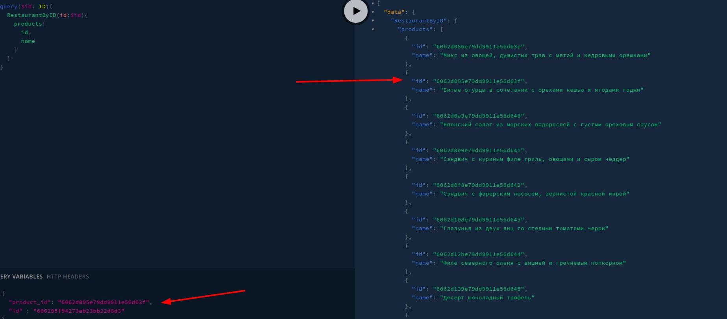Select result id 6062d0a3e79dd9911e56d640
This screenshot has height=319, width=727.
[479, 116]
